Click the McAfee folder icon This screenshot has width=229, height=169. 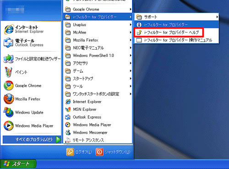(x=68, y=33)
